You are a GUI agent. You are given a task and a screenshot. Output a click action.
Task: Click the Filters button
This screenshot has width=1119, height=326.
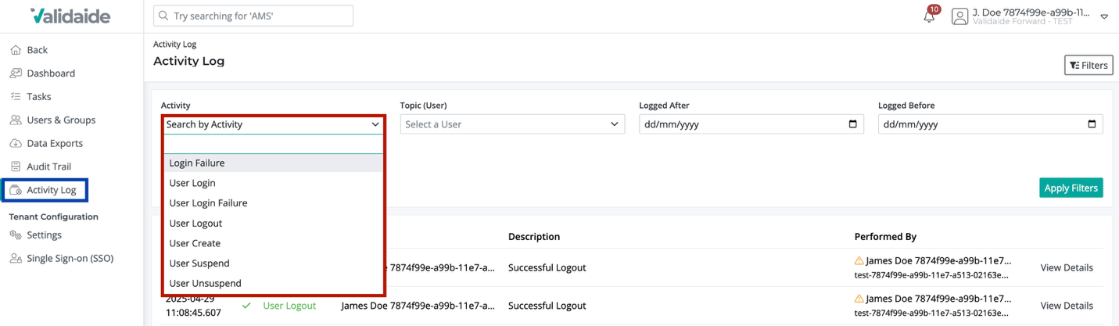pyautogui.click(x=1089, y=66)
